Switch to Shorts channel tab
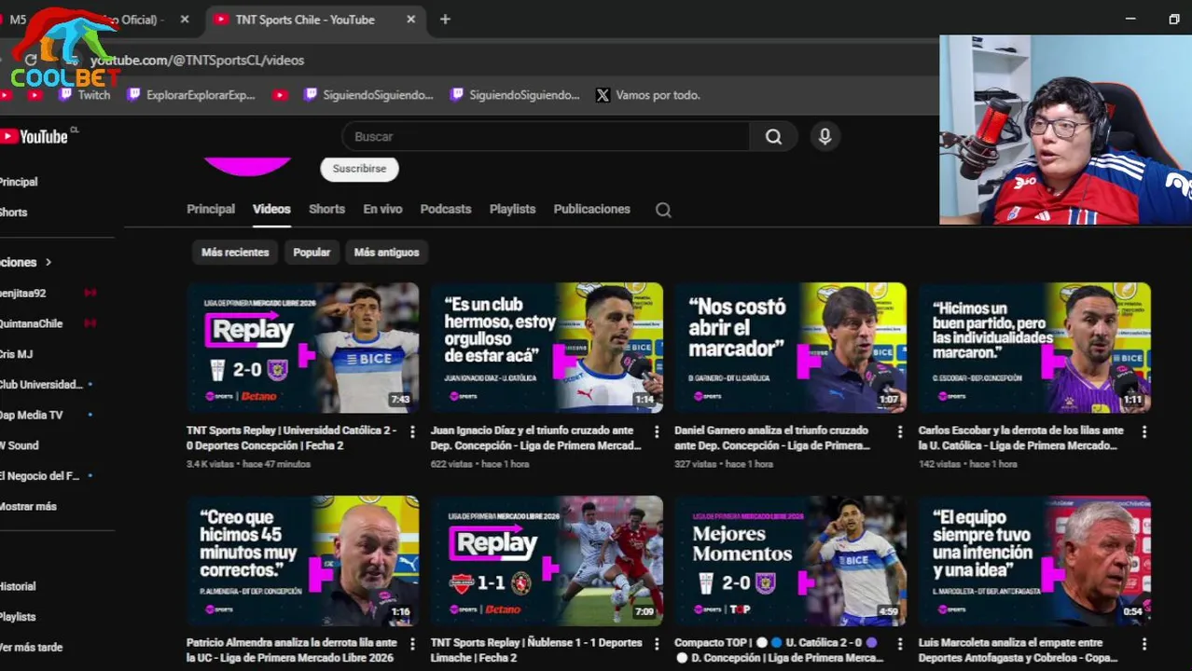1192x671 pixels. pos(326,209)
